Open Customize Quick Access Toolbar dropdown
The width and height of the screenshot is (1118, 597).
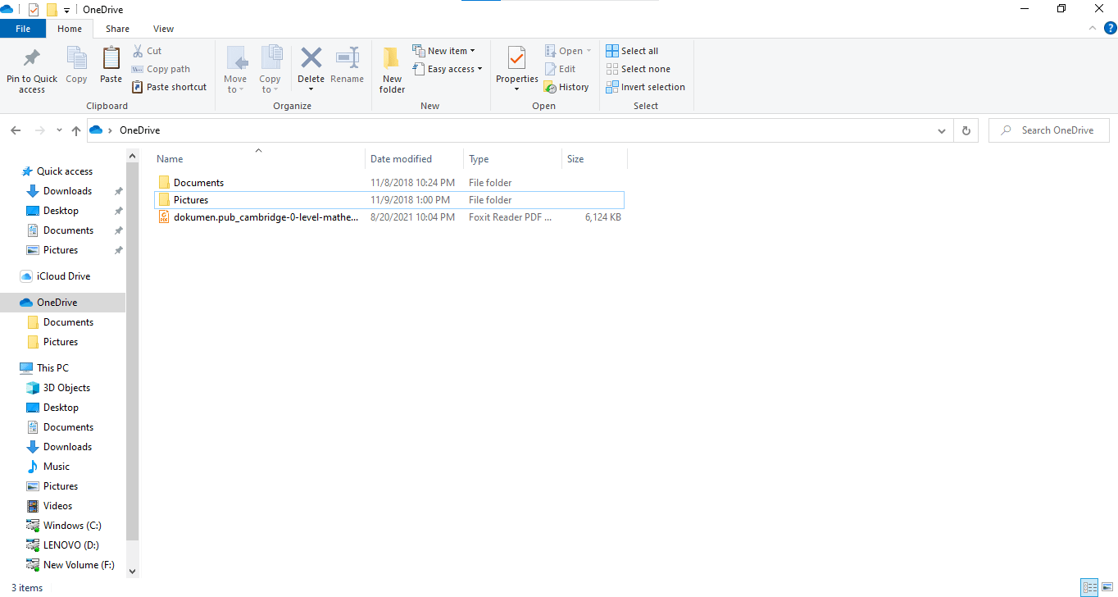(x=66, y=10)
